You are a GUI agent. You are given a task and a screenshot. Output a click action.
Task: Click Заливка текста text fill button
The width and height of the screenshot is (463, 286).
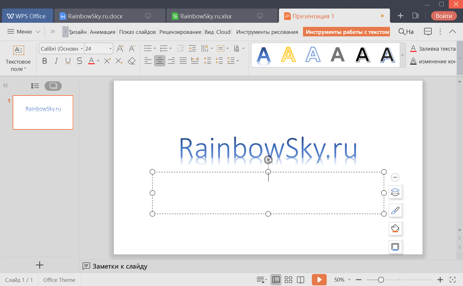point(433,49)
